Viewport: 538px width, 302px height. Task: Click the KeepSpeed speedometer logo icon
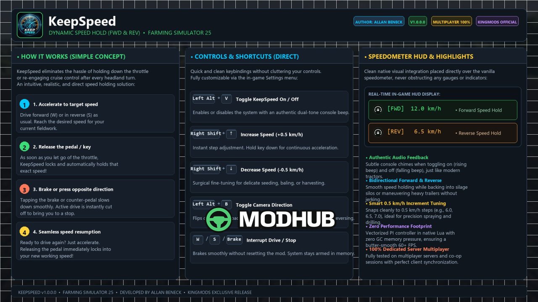pos(29,25)
